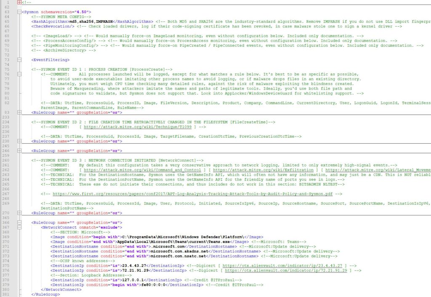This screenshot has height=297, width=431.
Task: Click the 127.0.0.1 DestinationIp value
Action: coord(134,280)
